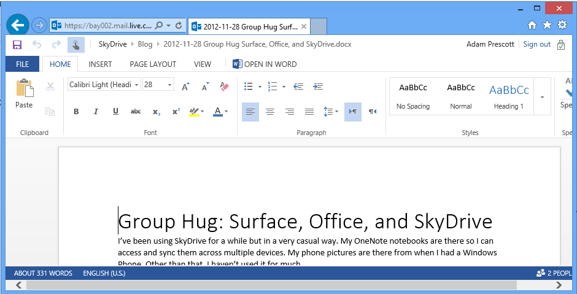577x294 pixels.
Task: Toggle touch mode hand button
Action: [x=76, y=44]
